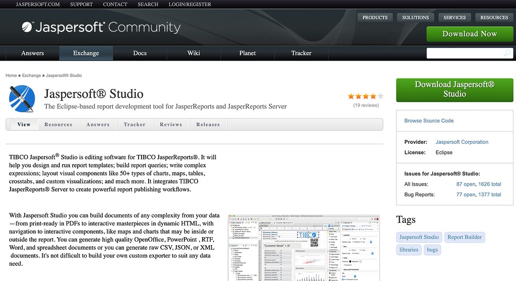Click the Eclipse license text
Image resolution: width=516 pixels, height=281 pixels.
444,152
